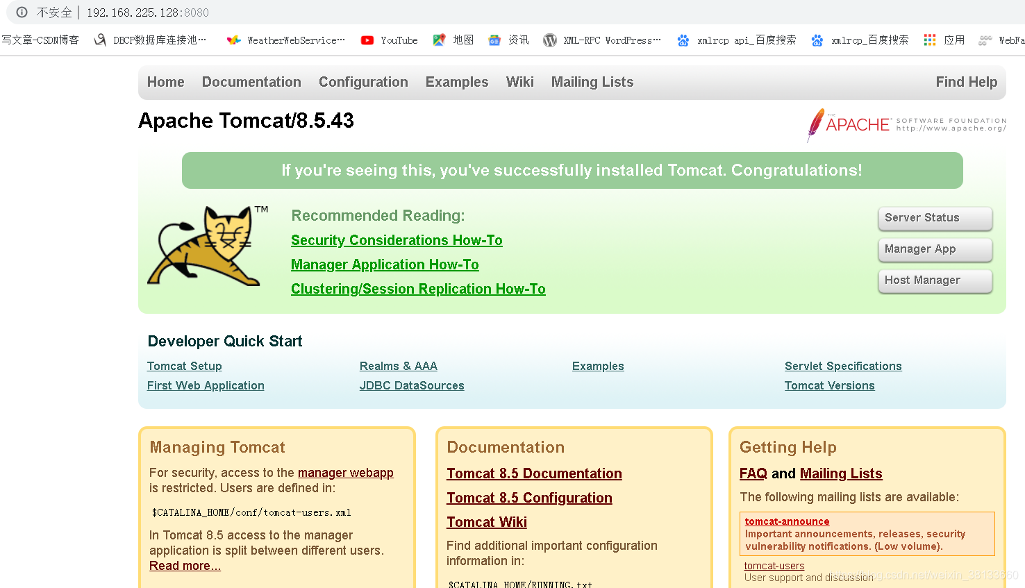Click the manager webapp link
This screenshot has width=1025, height=588.
(346, 473)
